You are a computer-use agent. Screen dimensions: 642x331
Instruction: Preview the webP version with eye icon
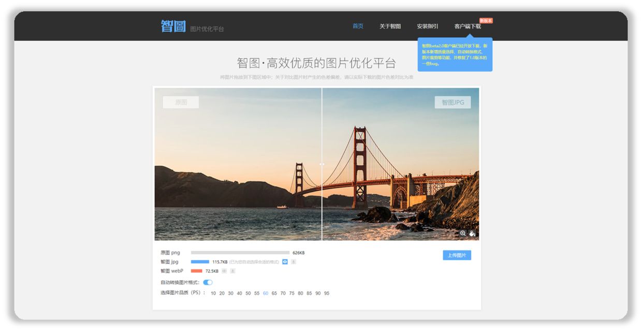coord(224,271)
